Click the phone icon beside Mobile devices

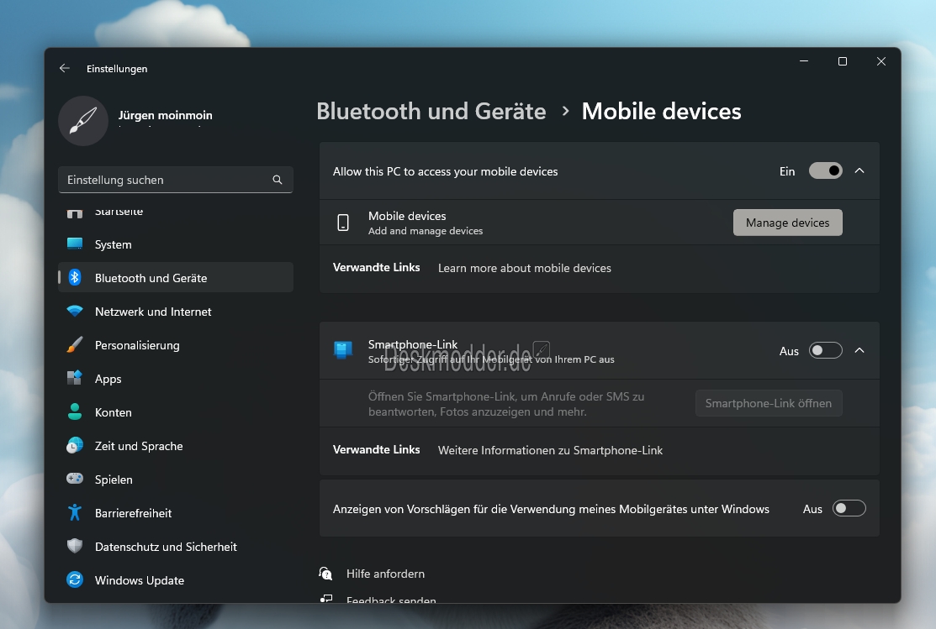(343, 223)
